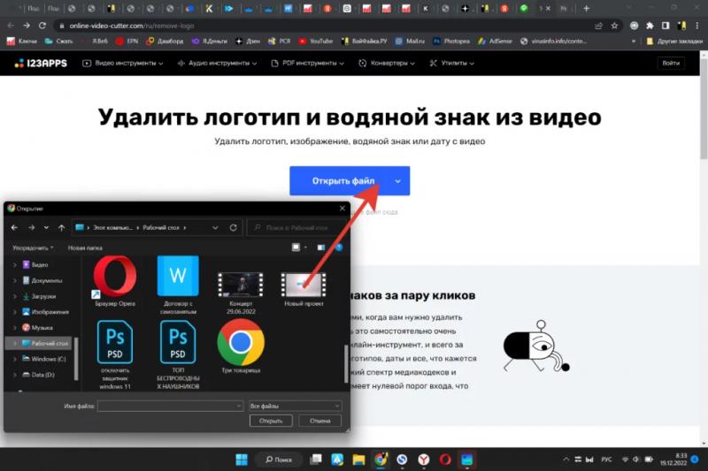Open the Chrome three-dot menu
This screenshot has height=471, width=708.
697,26
